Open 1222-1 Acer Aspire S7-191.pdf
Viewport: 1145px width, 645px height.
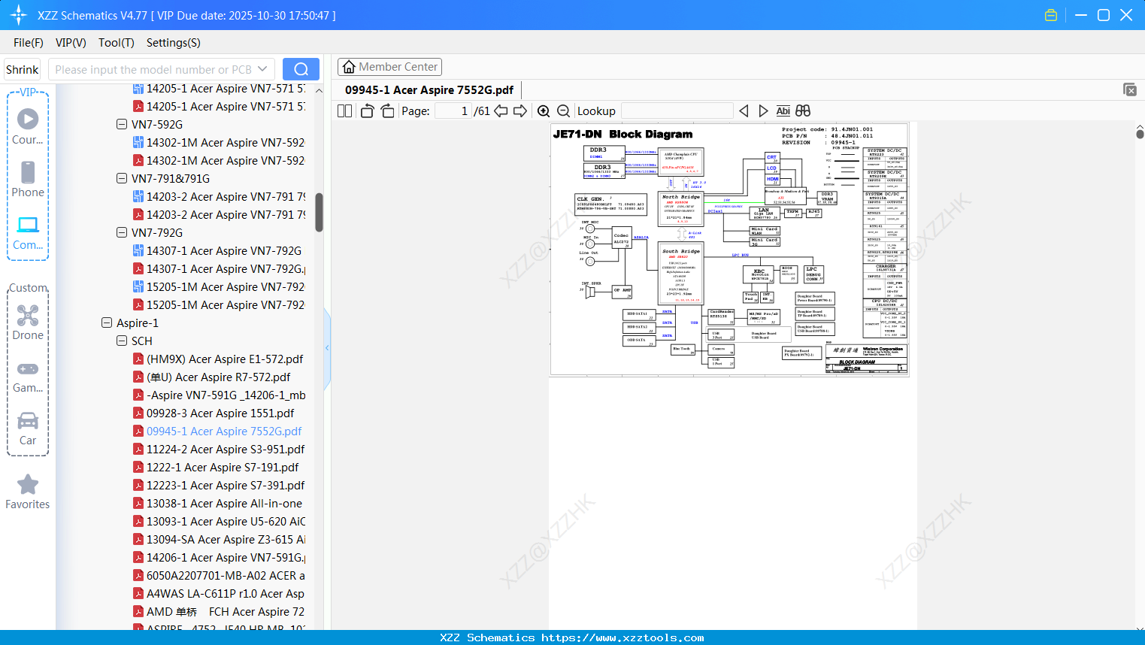tap(223, 467)
